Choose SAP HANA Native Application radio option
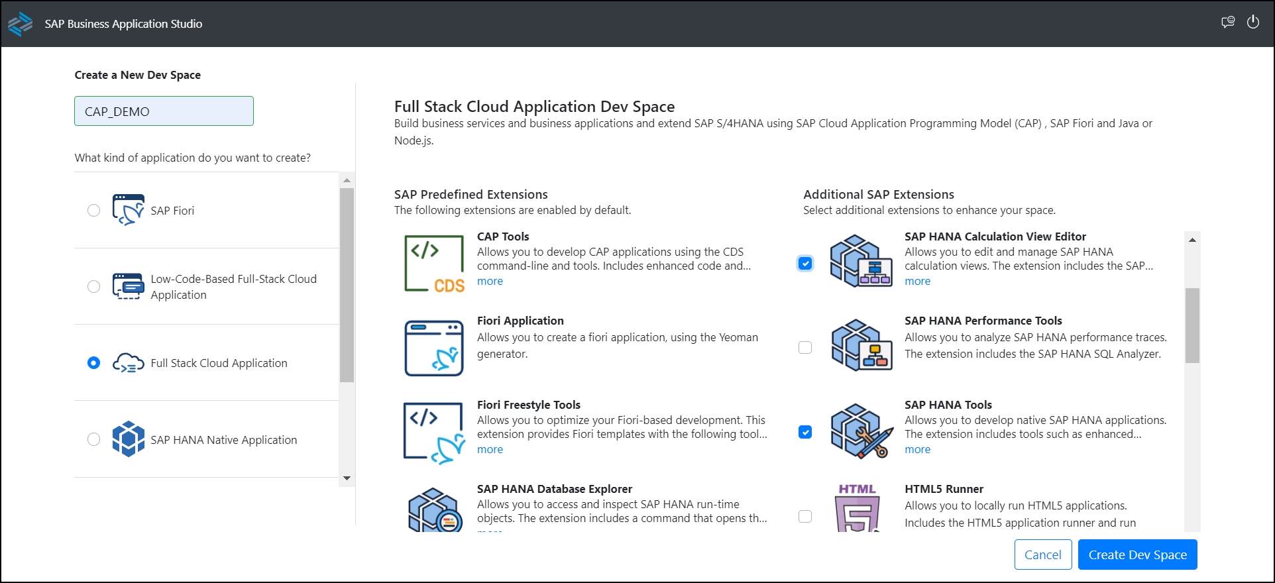The width and height of the screenshot is (1275, 583). 94,439
